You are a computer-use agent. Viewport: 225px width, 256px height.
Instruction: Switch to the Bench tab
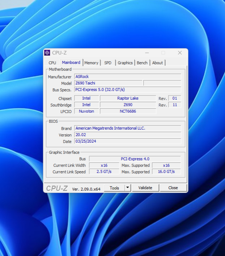click(x=142, y=63)
